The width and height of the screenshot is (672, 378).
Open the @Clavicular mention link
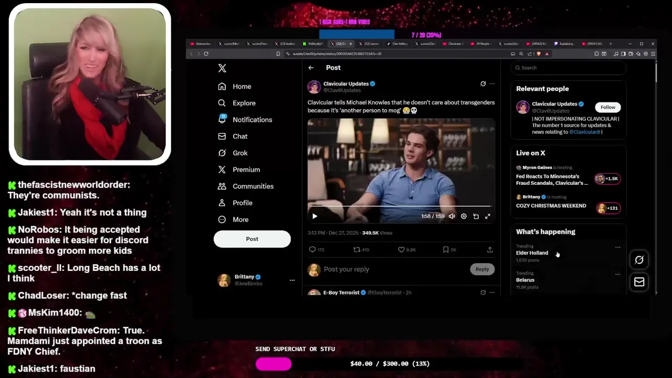pyautogui.click(x=584, y=132)
